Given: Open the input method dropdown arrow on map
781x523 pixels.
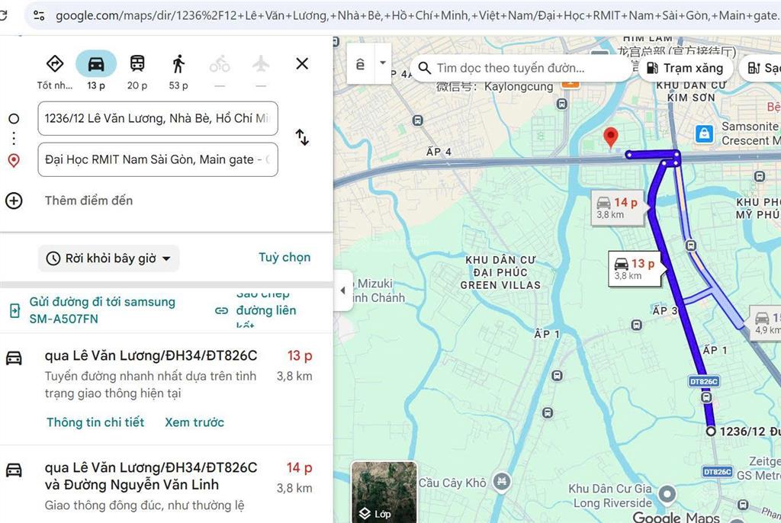Looking at the screenshot, I should coord(383,63).
